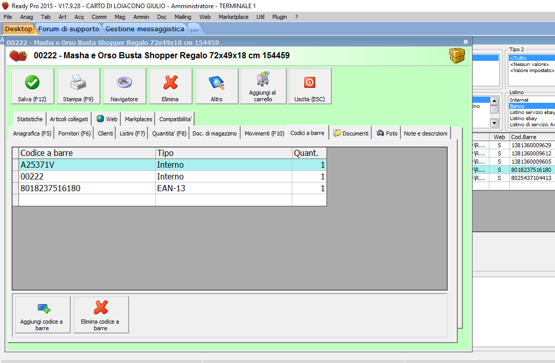This screenshot has width=555, height=363.
Task: Close the 00222 article window
Action: [465, 42]
